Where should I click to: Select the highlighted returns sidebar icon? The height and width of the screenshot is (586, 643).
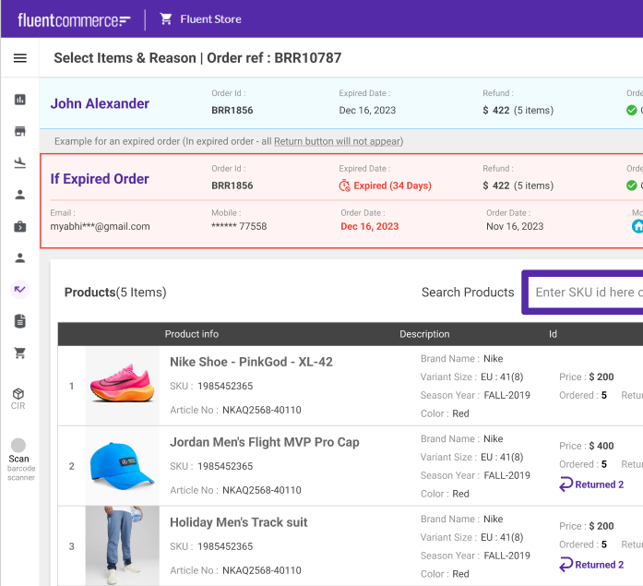pyautogui.click(x=20, y=290)
